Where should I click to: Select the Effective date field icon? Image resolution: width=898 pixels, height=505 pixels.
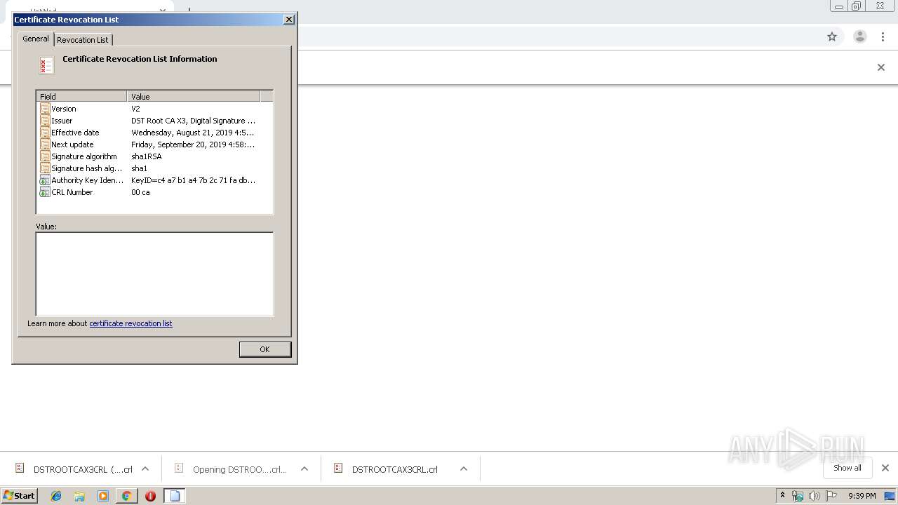45,133
